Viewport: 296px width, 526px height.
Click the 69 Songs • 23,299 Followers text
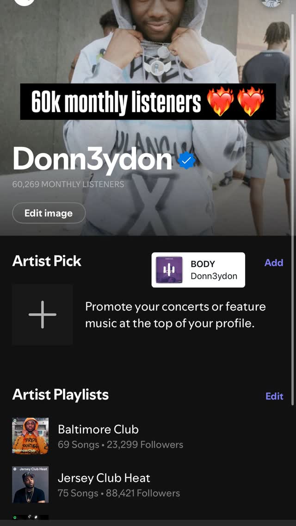pos(120,445)
